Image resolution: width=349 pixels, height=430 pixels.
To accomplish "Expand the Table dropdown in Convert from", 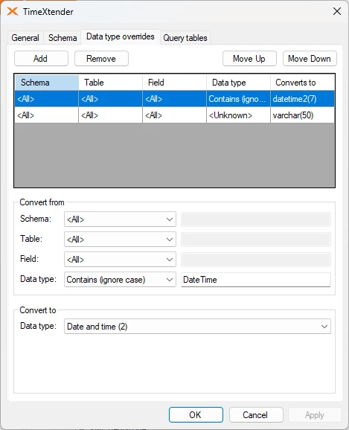I will pos(120,239).
